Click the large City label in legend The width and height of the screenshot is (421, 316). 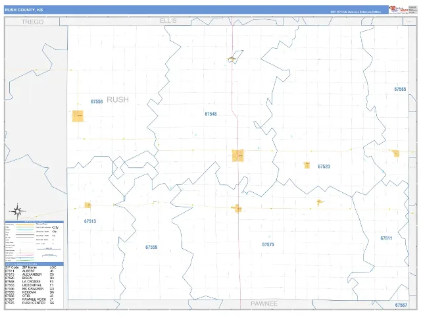coord(55,227)
